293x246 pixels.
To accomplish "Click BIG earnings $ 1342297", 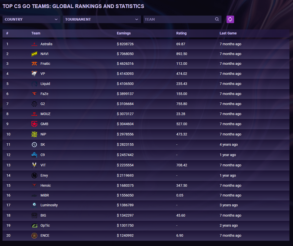I will (x=125, y=215).
